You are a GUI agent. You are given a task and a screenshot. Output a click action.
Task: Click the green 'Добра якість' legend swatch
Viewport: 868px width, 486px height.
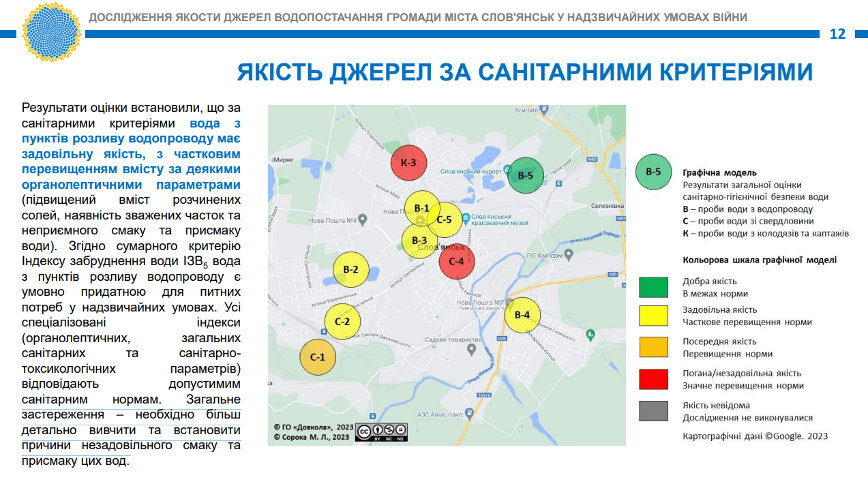point(653,287)
